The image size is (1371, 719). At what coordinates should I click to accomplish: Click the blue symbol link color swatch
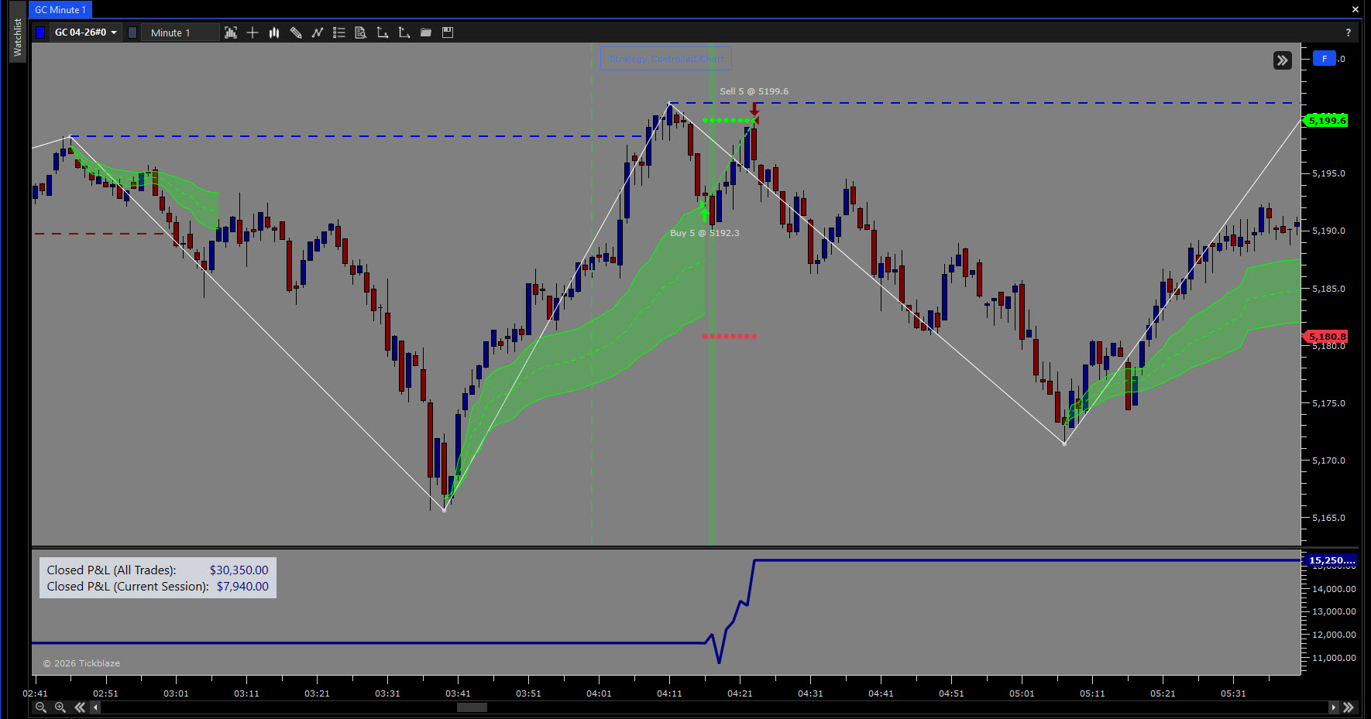[x=40, y=33]
